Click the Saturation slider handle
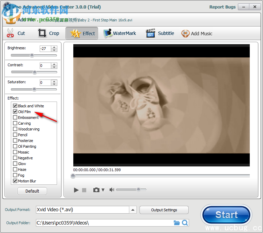 point(34,89)
